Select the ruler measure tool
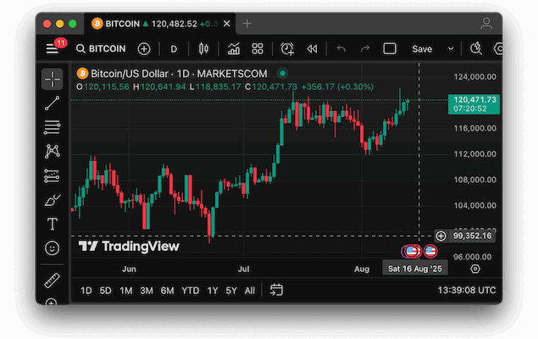Image resolution: width=538 pixels, height=339 pixels. point(53,281)
